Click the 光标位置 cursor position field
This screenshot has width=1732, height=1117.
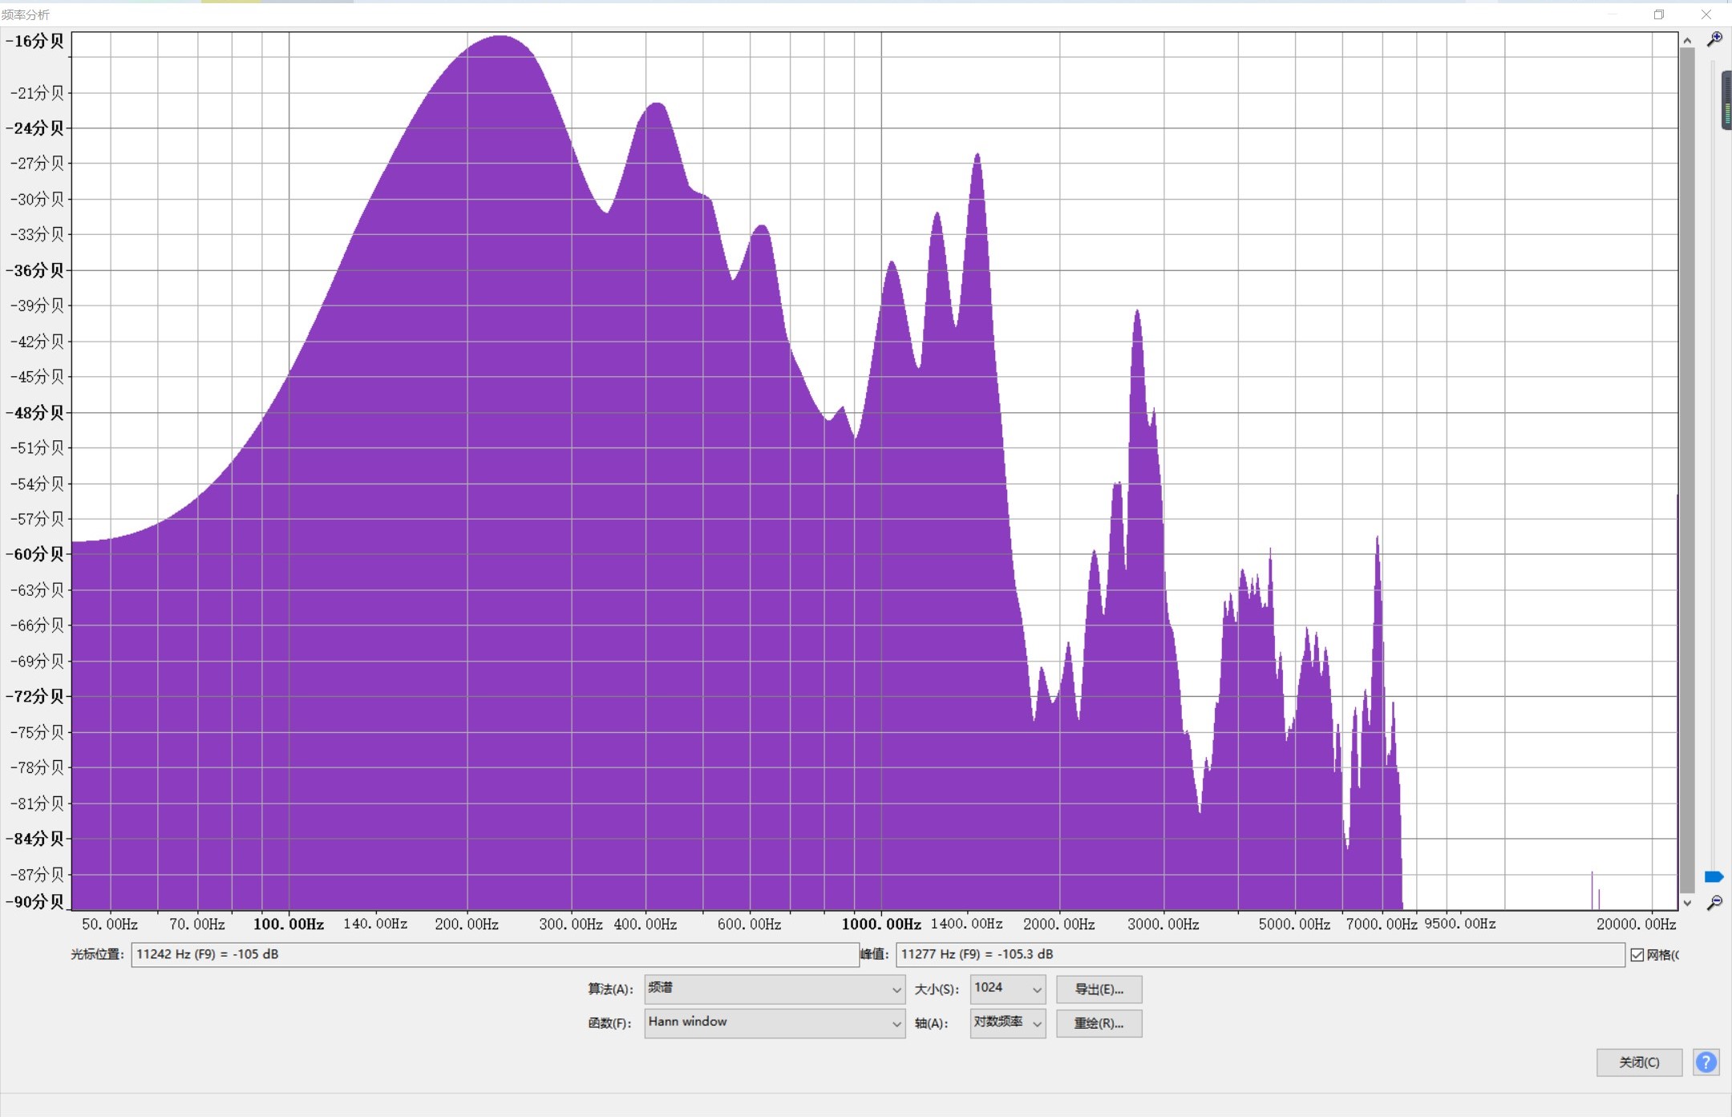tap(494, 954)
